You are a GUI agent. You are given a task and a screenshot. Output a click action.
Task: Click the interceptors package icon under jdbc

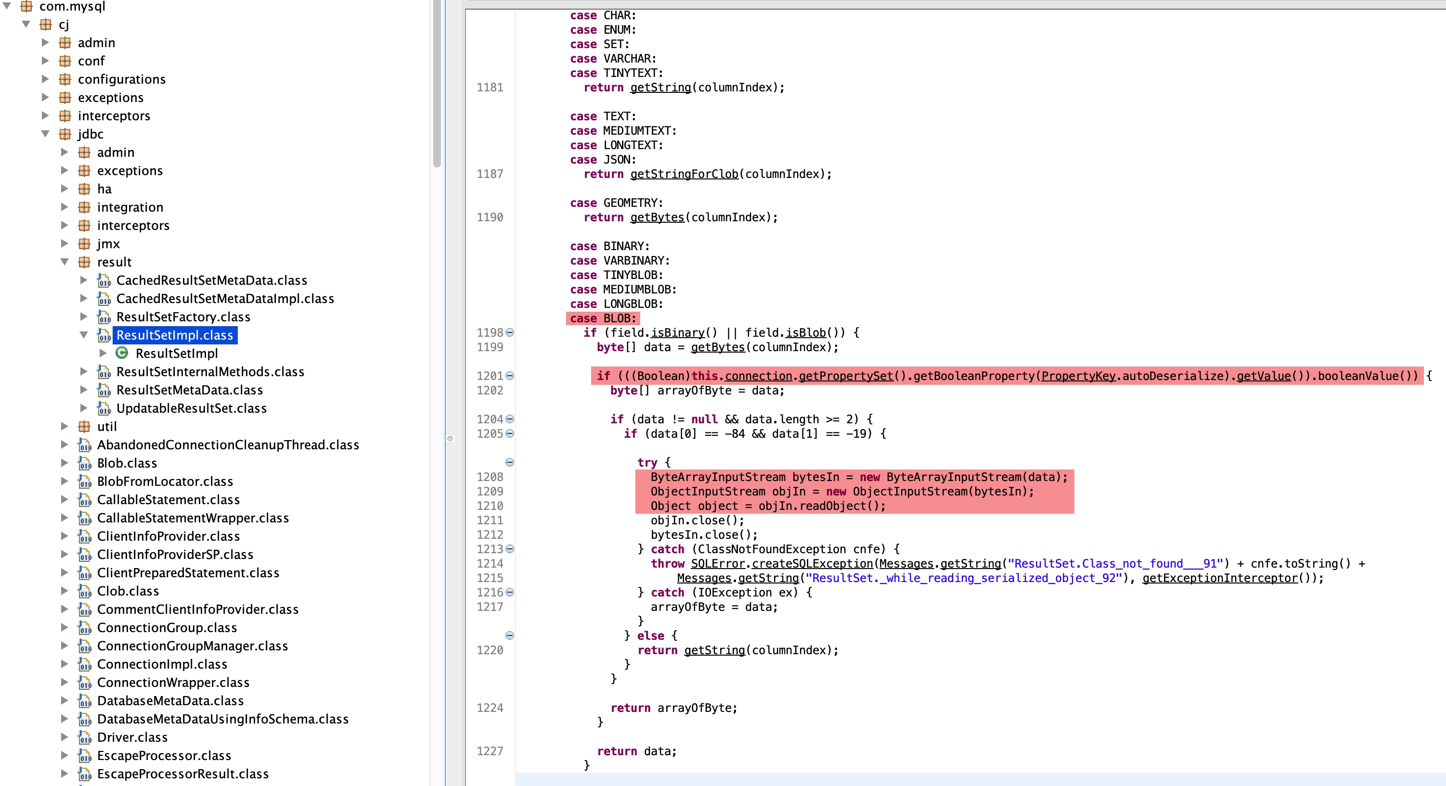tap(84, 226)
